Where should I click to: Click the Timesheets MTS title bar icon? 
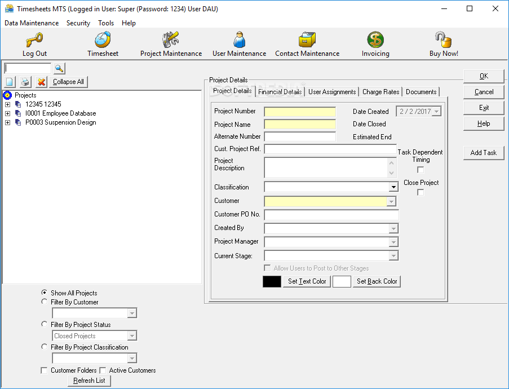[x=9, y=9]
